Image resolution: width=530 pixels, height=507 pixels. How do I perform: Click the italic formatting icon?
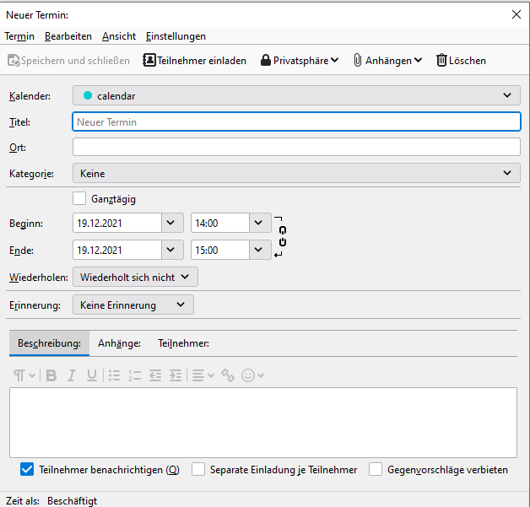click(x=72, y=375)
